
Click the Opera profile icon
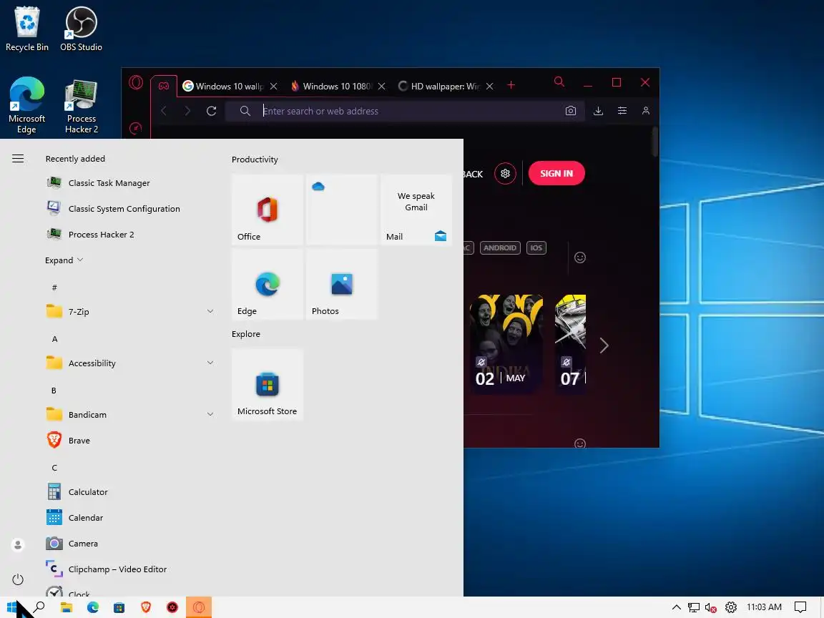click(x=646, y=111)
